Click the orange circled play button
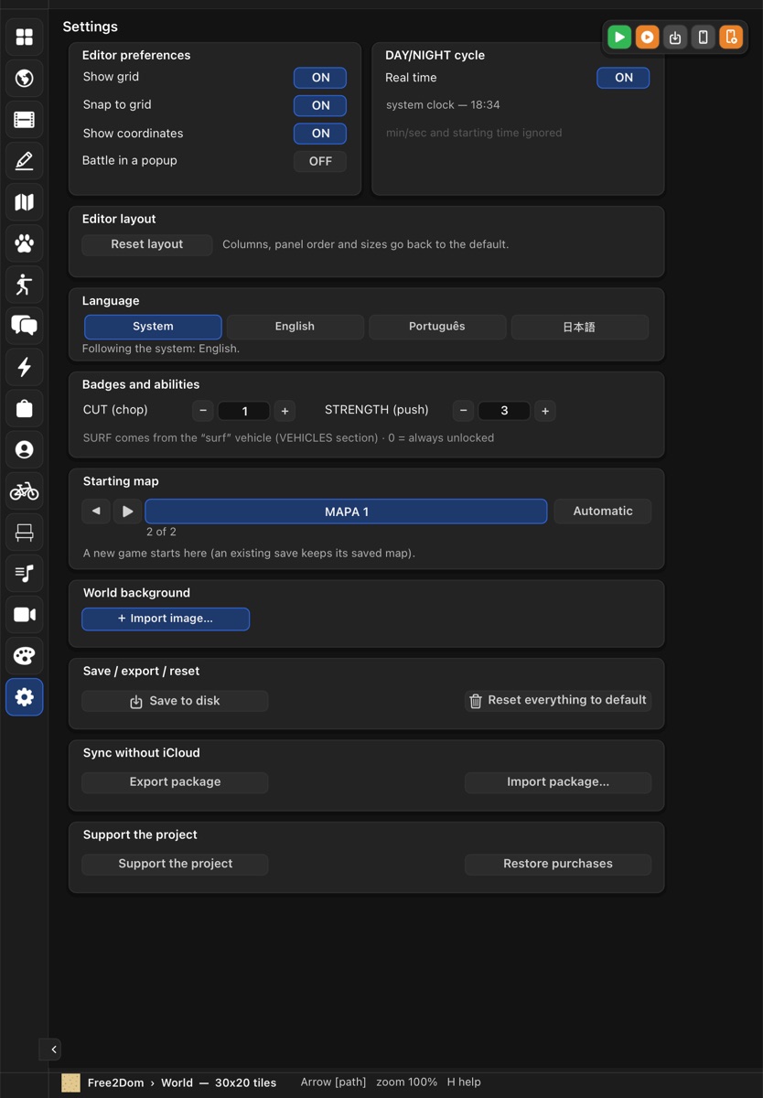The width and height of the screenshot is (763, 1098). [x=648, y=38]
